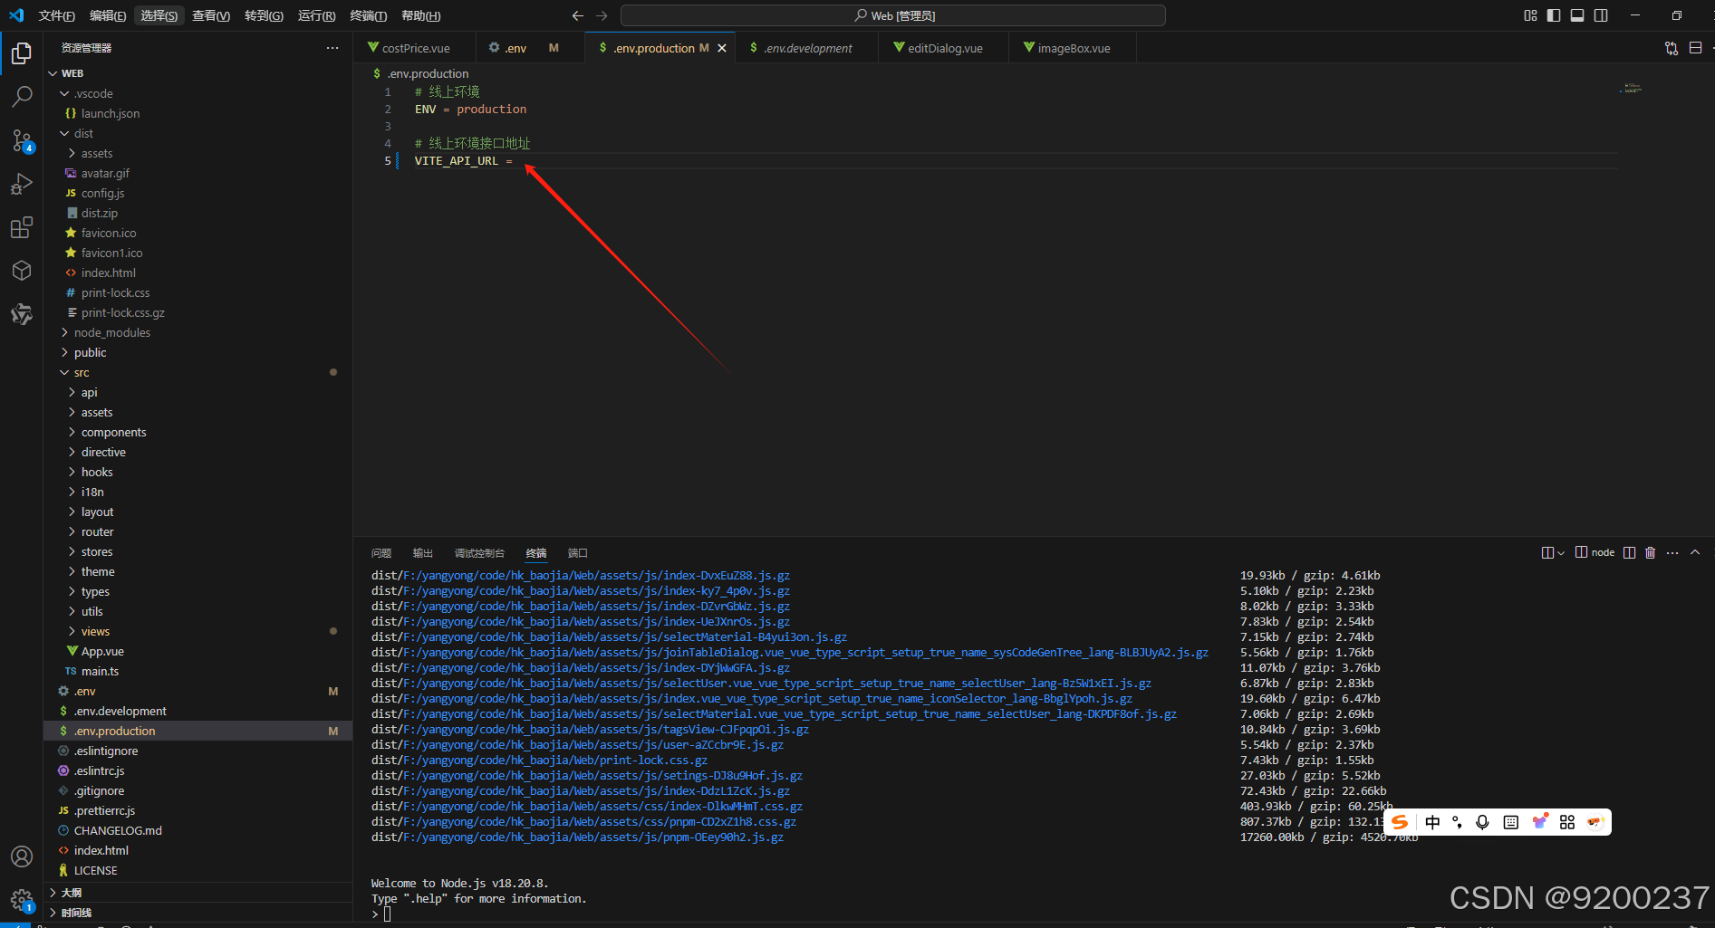Image resolution: width=1715 pixels, height=928 pixels.
Task: Switch to the imageBox.vue tab
Action: click(1073, 48)
